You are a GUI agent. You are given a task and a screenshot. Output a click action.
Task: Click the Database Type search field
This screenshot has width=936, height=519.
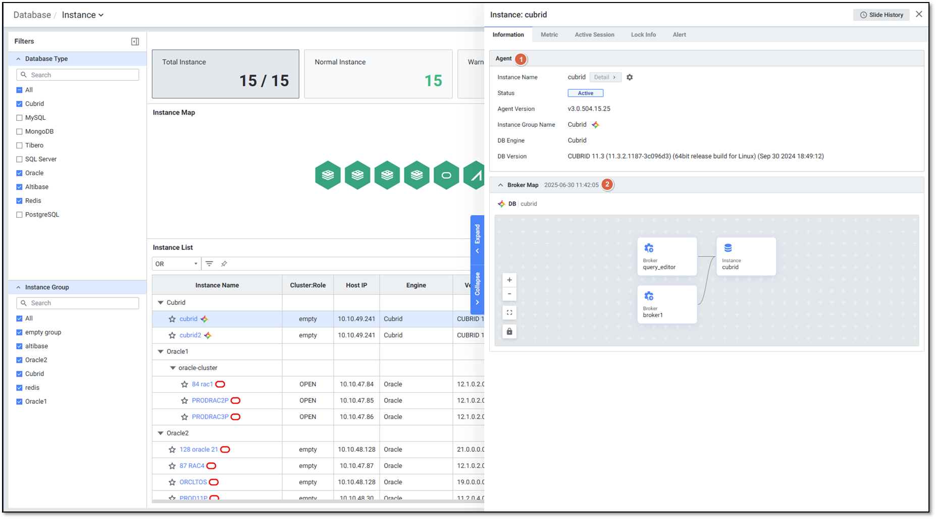[78, 75]
